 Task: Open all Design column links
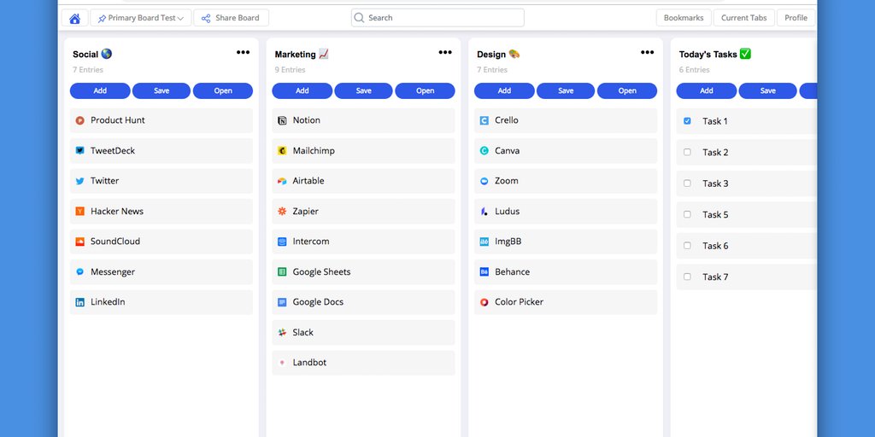point(626,90)
